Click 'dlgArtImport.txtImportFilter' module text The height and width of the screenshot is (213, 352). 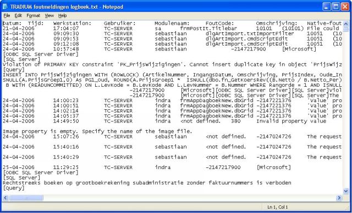tap(250, 33)
